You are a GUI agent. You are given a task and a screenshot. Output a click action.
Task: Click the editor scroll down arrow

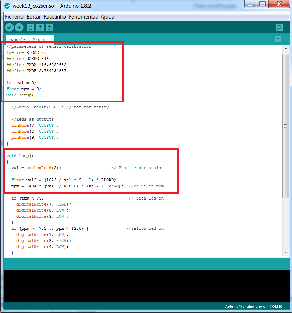286,252
